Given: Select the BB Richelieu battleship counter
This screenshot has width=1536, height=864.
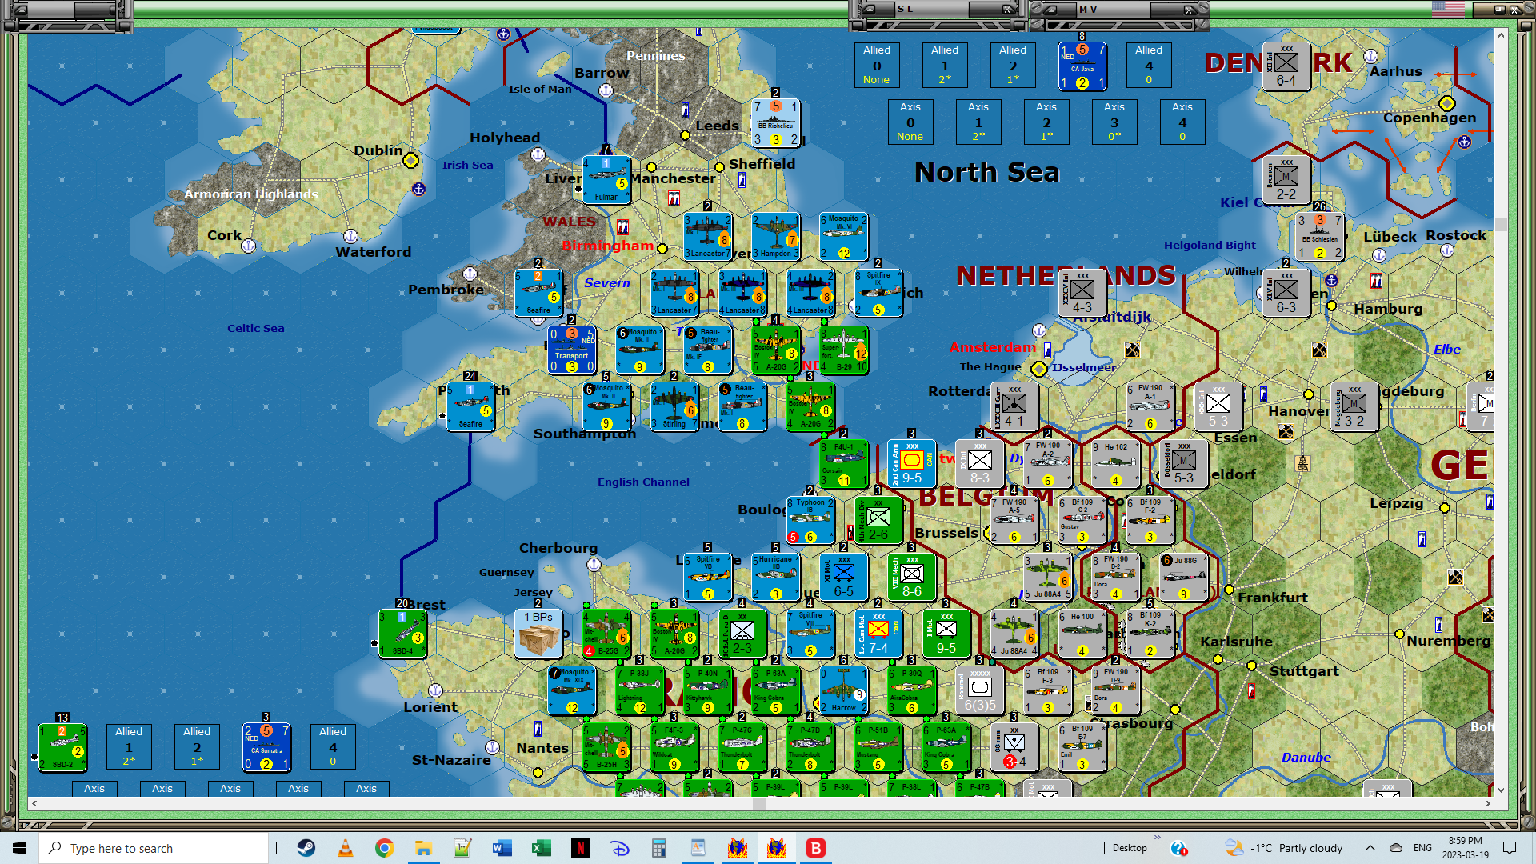Looking at the screenshot, I should tap(775, 122).
